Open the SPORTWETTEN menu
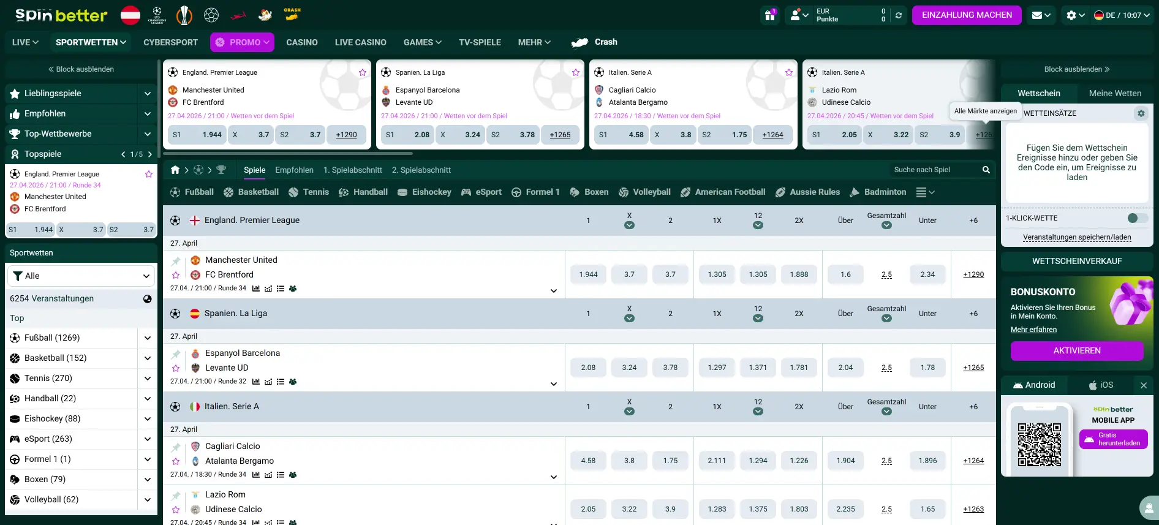This screenshot has width=1159, height=525. (91, 42)
